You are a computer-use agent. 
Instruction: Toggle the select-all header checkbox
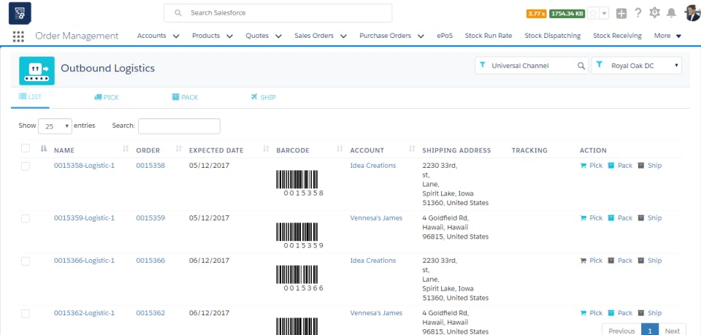pyautogui.click(x=26, y=148)
